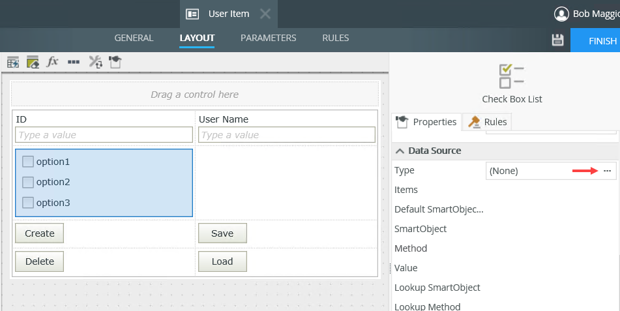Viewport: 620px width, 311px height.
Task: Close the User Item tab
Action: point(265,14)
